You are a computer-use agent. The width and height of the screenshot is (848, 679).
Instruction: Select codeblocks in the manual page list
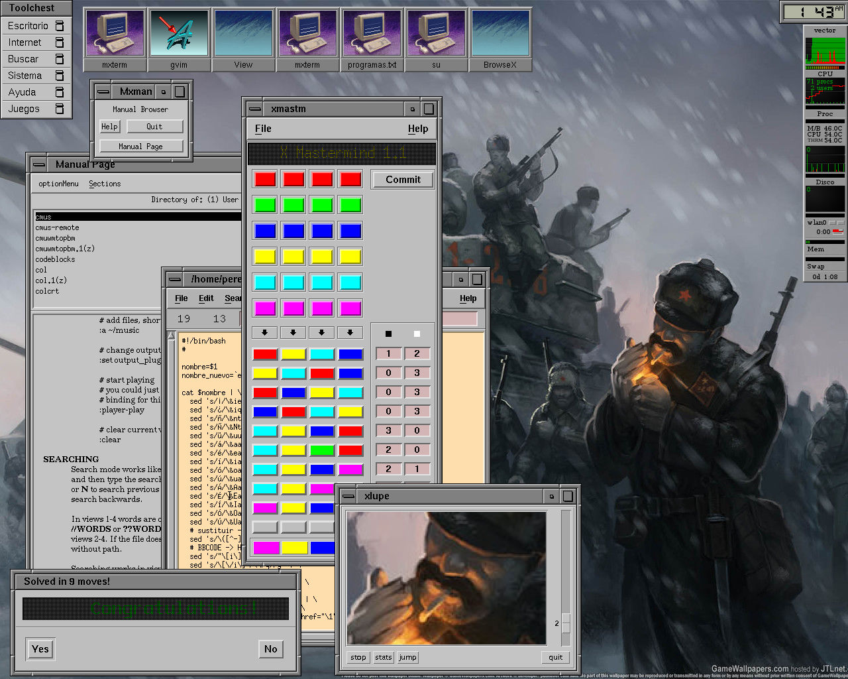(55, 259)
